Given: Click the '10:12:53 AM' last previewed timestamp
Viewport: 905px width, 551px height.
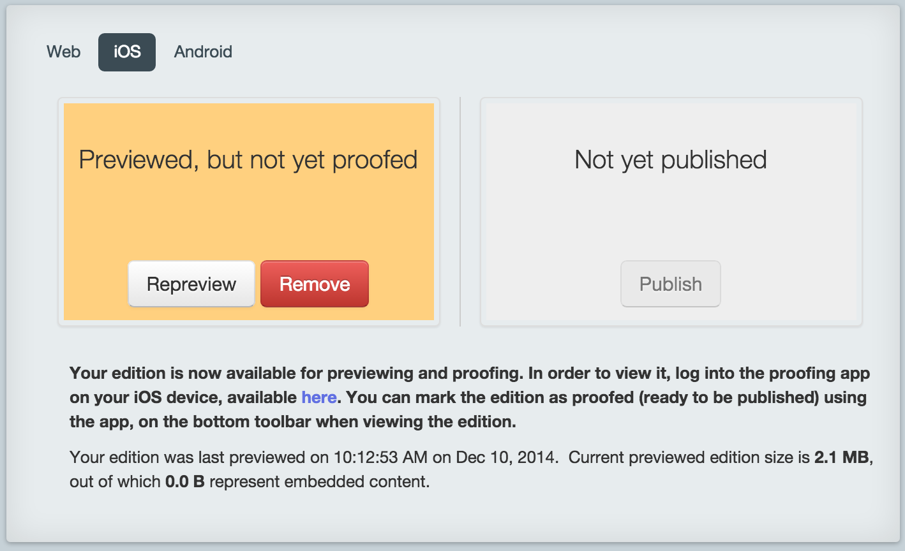Looking at the screenshot, I should 381,457.
